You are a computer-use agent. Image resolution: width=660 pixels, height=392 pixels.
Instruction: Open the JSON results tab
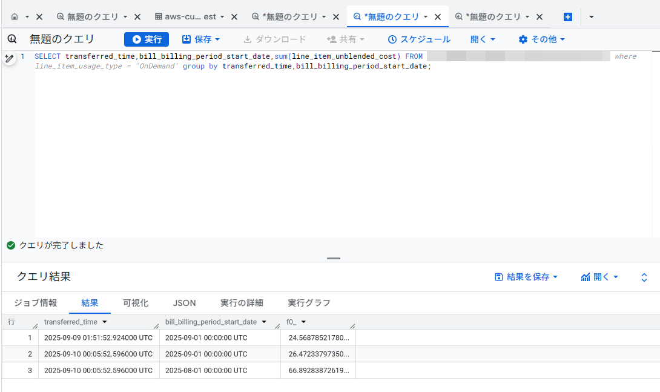pos(184,303)
